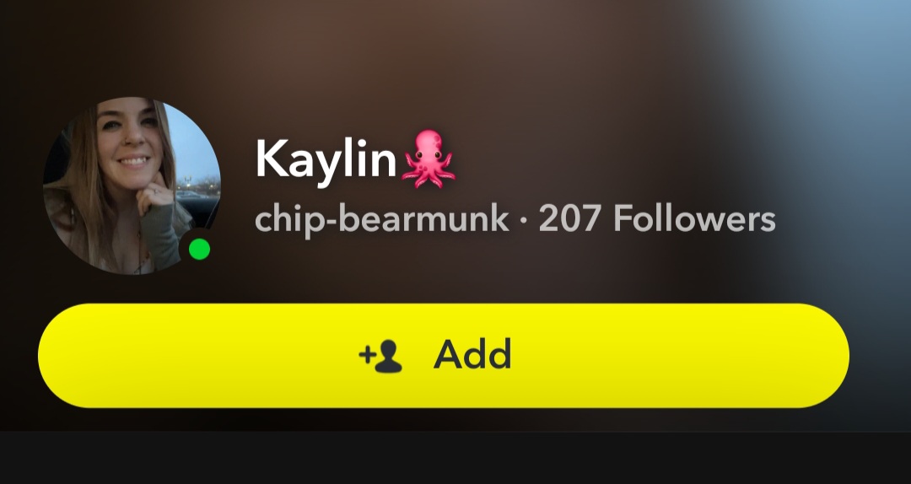Select the chip-bearmunk username
This screenshot has height=484, width=911.
point(382,220)
